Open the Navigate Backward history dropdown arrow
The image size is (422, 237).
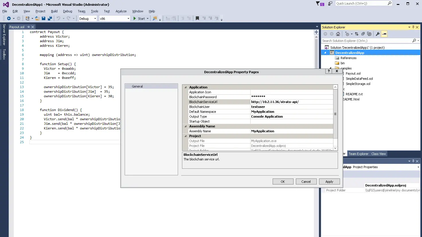pyautogui.click(x=13, y=19)
